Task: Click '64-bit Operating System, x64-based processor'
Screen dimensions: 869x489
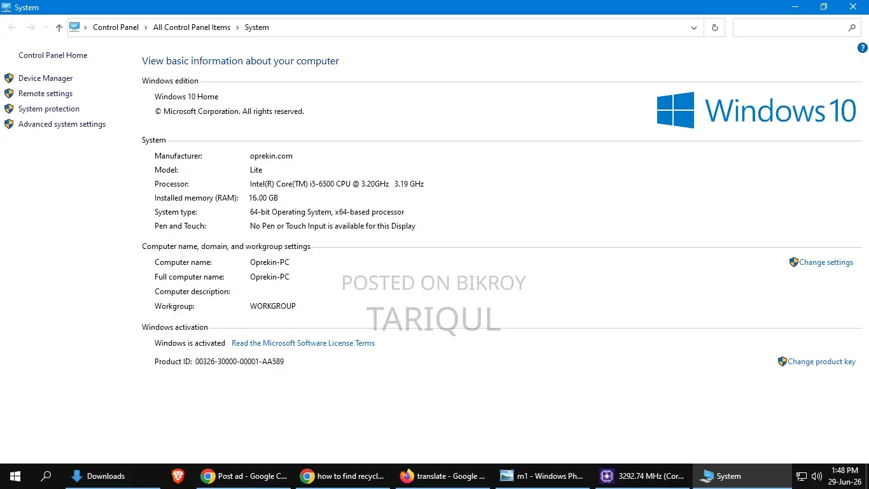Action: (327, 212)
